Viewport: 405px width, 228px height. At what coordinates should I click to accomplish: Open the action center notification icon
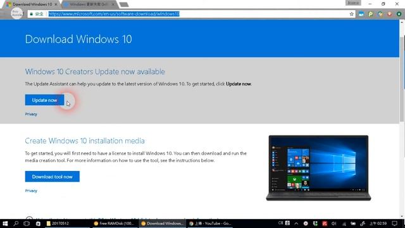(x=394, y=224)
